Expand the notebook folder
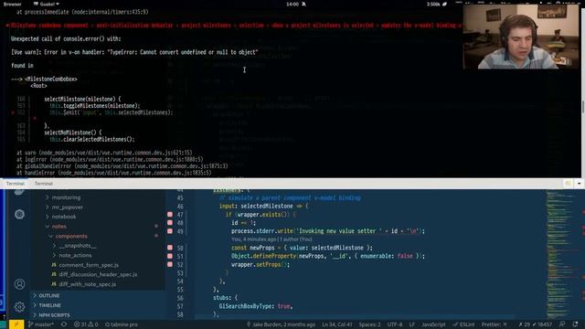Viewport: 585px width, 329px height. 64,217
